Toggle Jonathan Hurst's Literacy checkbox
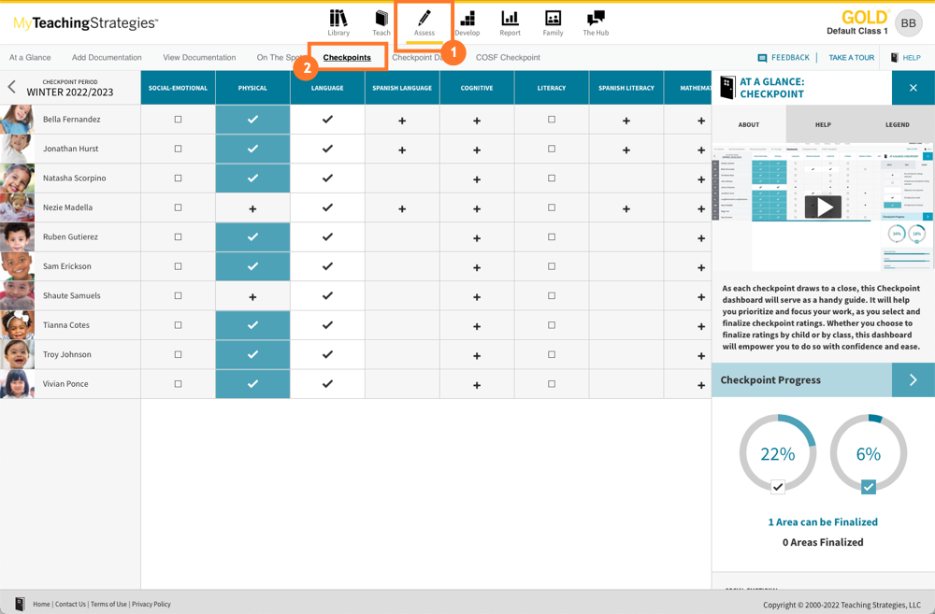935x614 pixels. (x=552, y=149)
